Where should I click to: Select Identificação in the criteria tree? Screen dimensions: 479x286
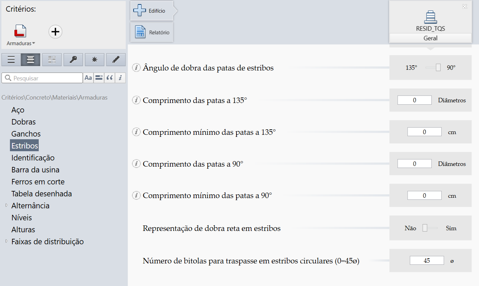(x=33, y=158)
